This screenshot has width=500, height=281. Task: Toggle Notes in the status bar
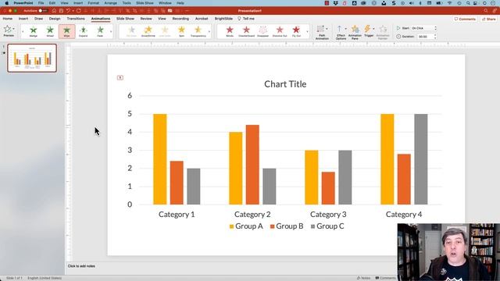[364, 278]
